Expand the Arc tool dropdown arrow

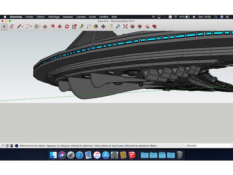[x=32, y=27]
